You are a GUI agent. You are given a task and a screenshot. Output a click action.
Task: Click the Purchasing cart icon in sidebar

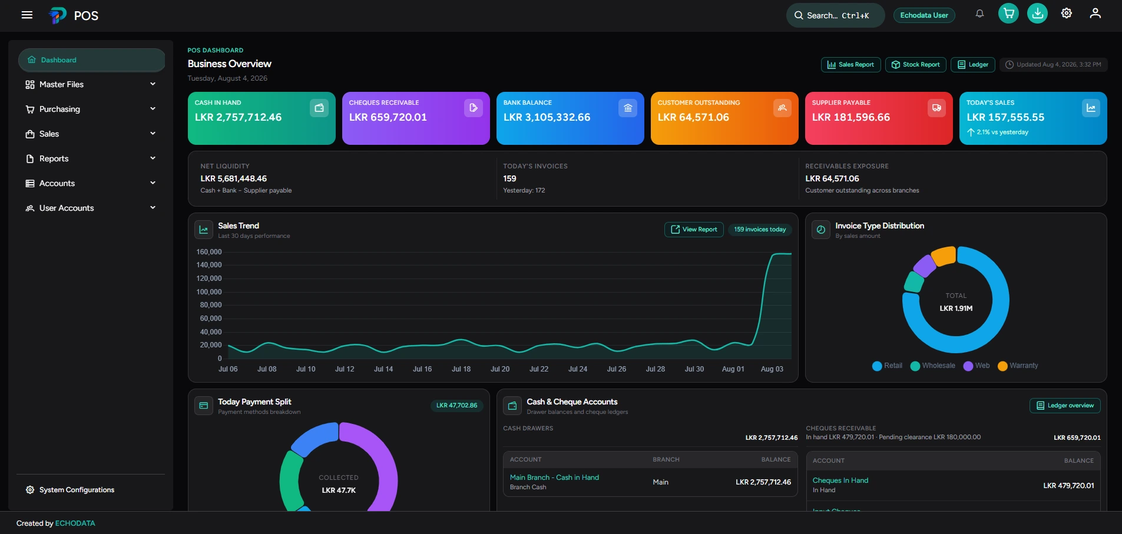pyautogui.click(x=30, y=110)
